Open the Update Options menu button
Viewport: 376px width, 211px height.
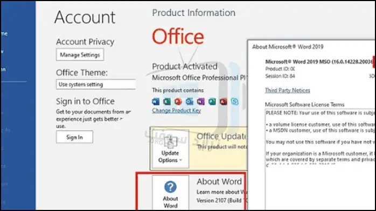170,149
